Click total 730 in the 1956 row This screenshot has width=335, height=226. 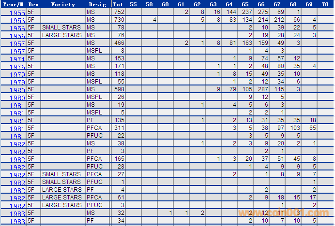118,19
